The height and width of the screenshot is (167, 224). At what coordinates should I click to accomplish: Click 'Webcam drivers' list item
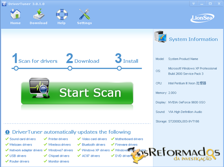tap(21, 145)
